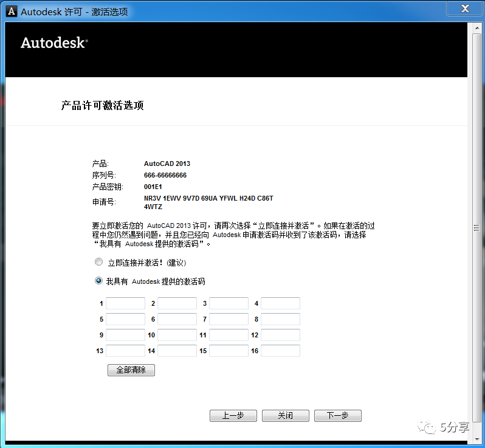Viewport: 485px width, 448px height.
Task: Click the Autodesk 'A' title bar icon
Action: pyautogui.click(x=12, y=12)
